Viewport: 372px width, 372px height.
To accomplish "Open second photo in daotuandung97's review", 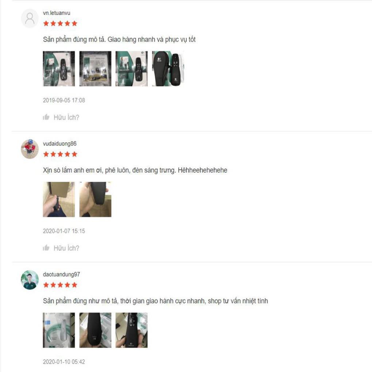I will point(95,330).
